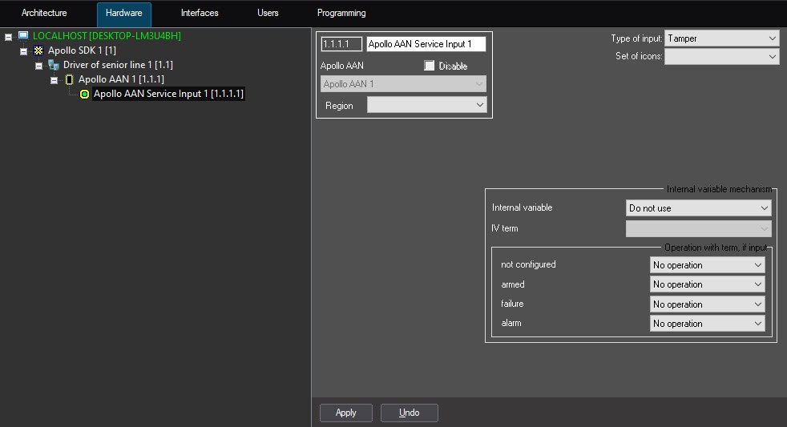Switch to the Architecture tab
Viewport: 787px width, 427px height.
(44, 14)
